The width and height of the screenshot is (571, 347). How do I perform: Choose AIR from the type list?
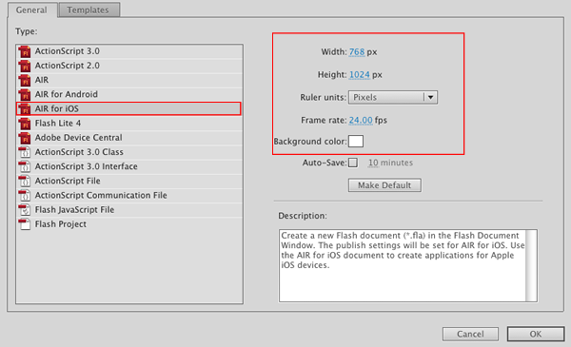pos(129,80)
